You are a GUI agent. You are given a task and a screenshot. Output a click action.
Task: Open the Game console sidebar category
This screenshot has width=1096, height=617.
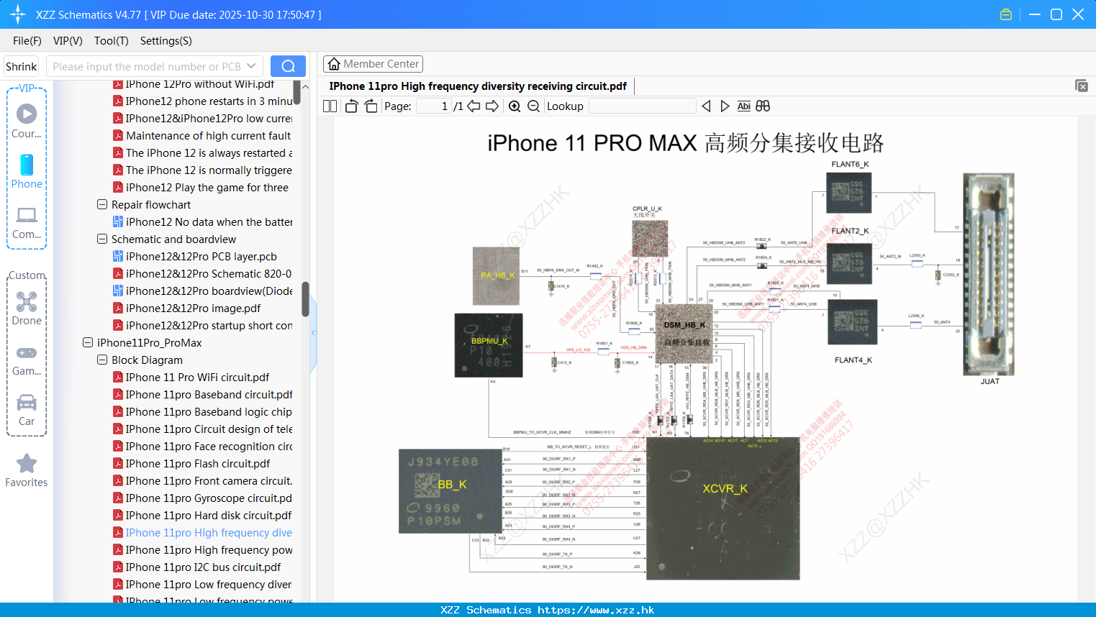click(x=27, y=360)
